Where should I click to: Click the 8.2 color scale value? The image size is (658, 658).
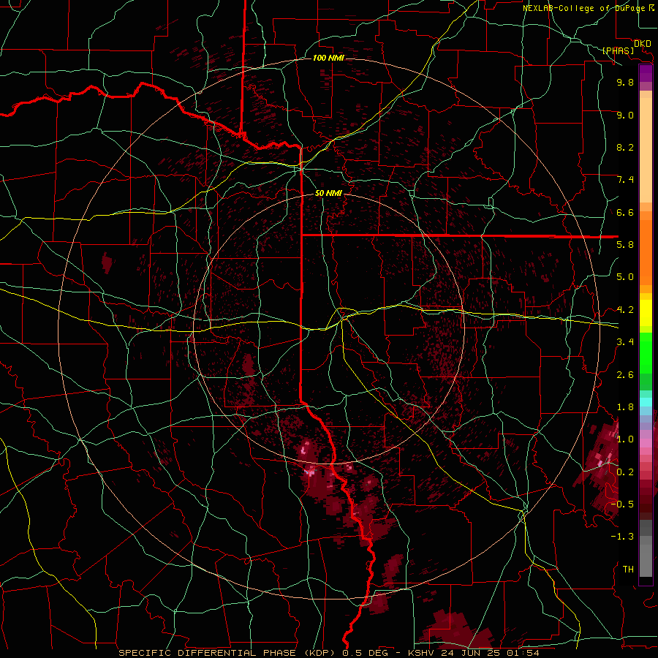click(625, 147)
